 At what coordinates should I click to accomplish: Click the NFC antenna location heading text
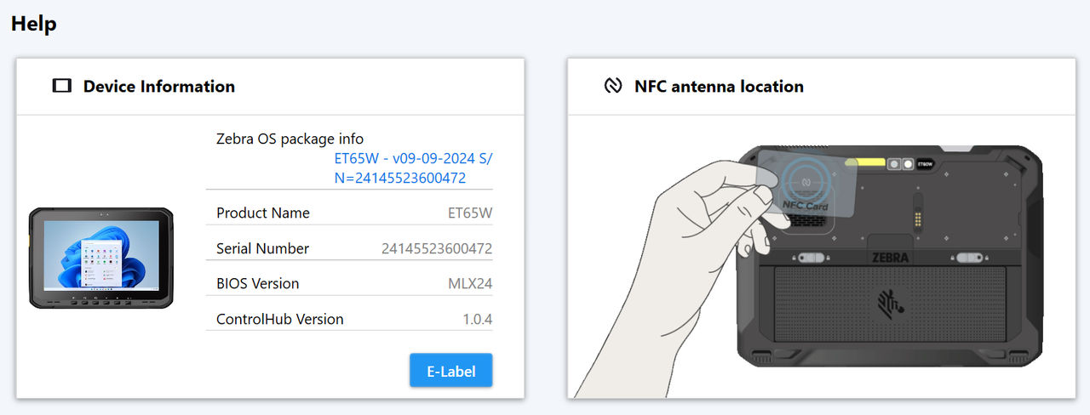[x=719, y=86]
